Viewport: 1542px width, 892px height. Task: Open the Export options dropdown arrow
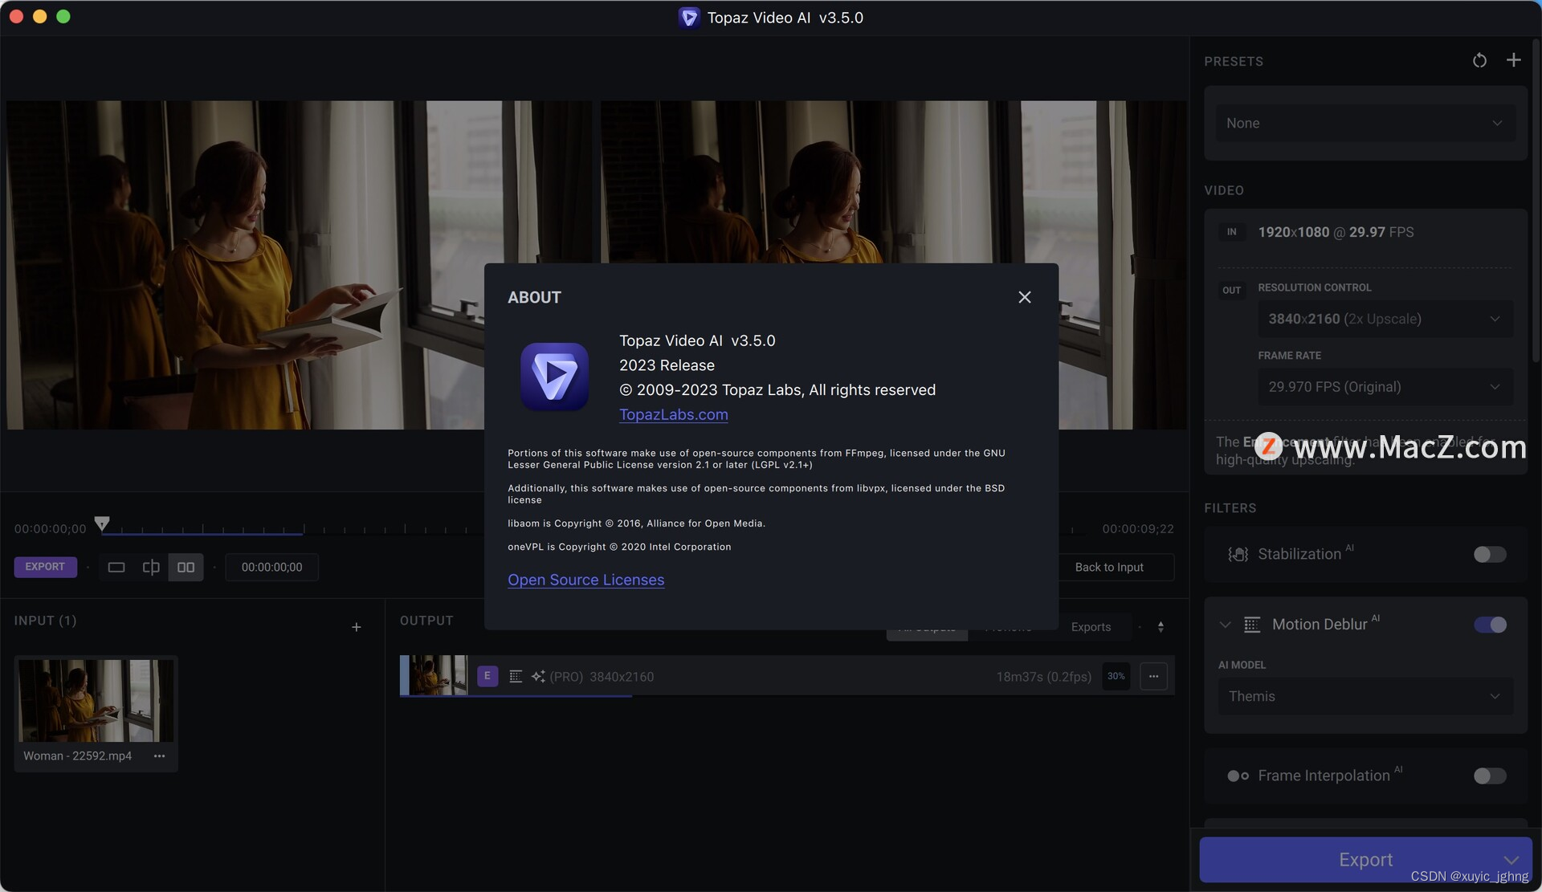click(1511, 860)
